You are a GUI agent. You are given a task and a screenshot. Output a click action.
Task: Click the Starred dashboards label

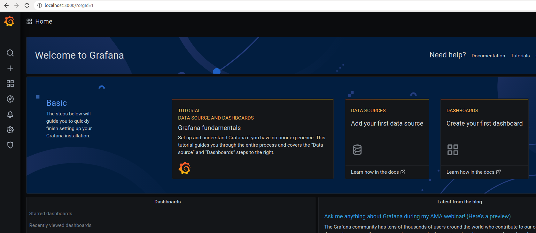(51, 214)
